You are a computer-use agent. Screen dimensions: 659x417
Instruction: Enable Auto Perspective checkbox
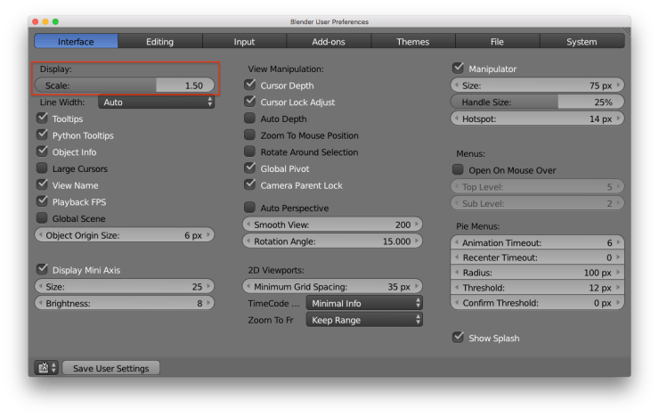coord(250,208)
